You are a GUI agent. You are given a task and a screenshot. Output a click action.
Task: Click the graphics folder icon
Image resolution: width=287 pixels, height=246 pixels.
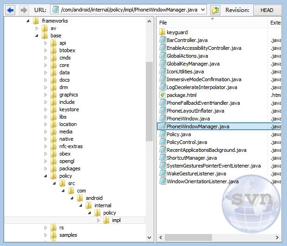(53, 95)
